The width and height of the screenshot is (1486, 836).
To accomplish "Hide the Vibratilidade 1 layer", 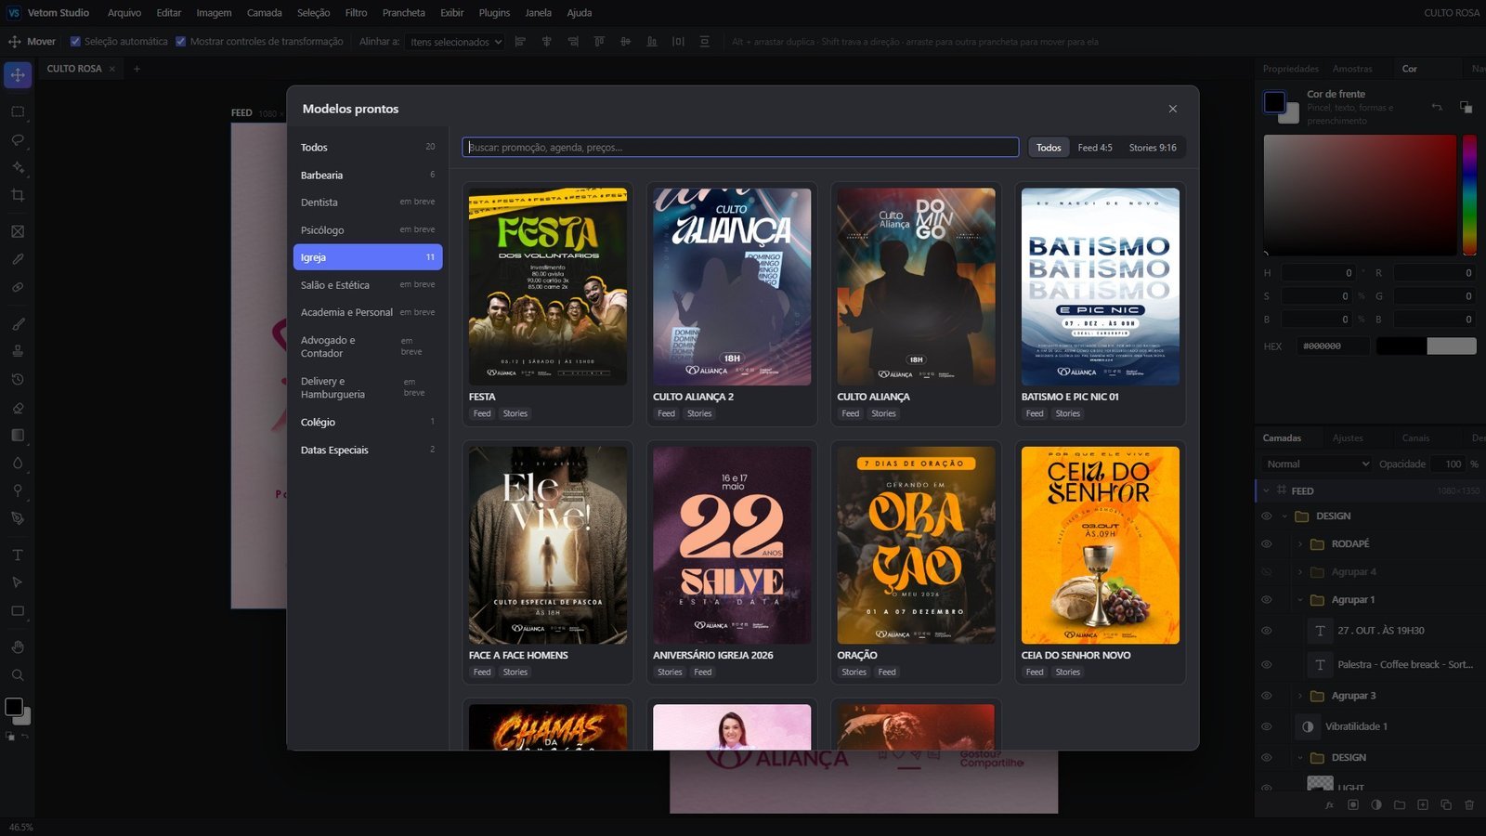I will [1266, 726].
